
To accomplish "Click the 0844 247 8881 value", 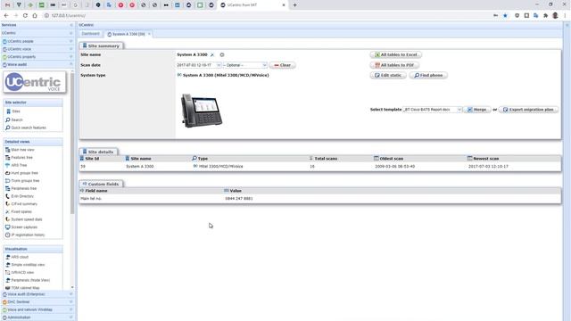I will (x=239, y=199).
